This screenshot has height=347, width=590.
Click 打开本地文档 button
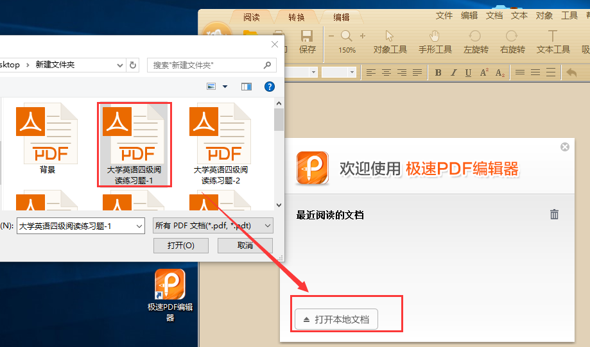pos(336,319)
